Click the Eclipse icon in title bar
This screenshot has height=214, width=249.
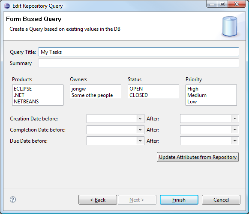[x=7, y=6]
